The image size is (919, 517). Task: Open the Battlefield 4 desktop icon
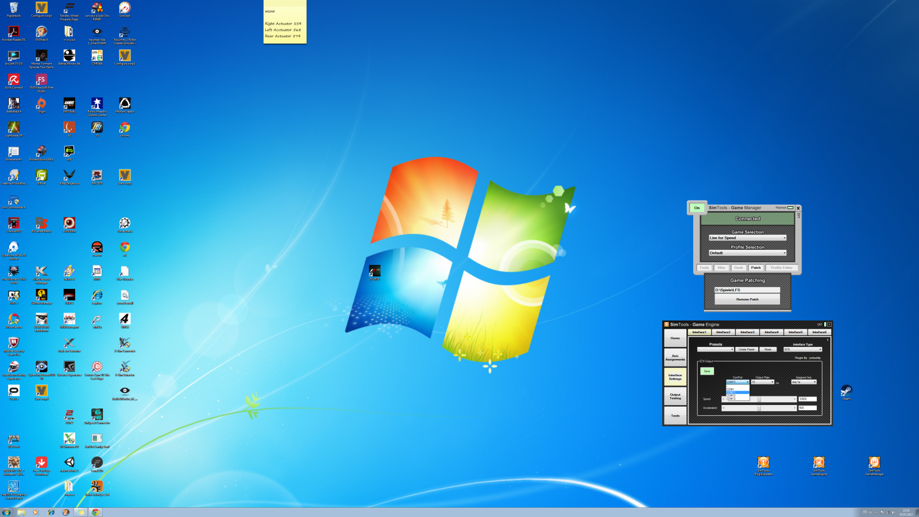[14, 106]
